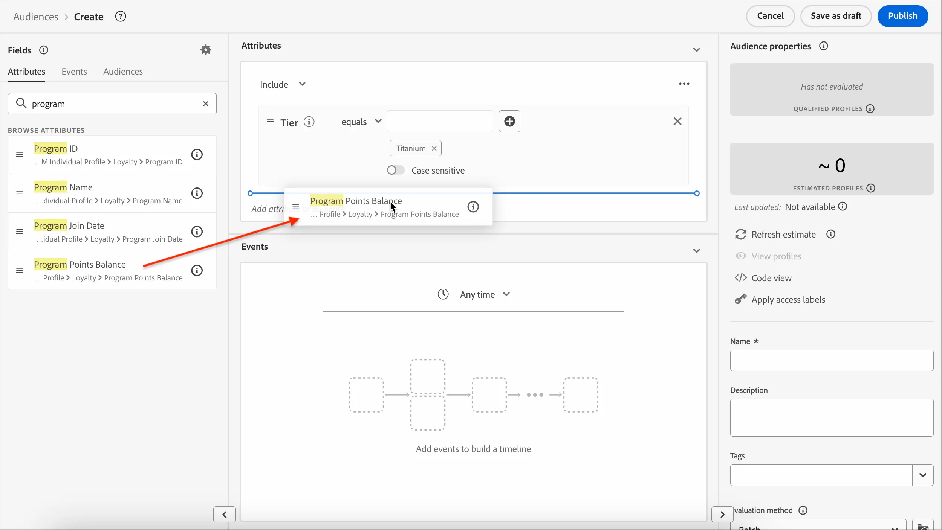The height and width of the screenshot is (530, 942).
Task: Click the Fields info icon
Action: [44, 50]
